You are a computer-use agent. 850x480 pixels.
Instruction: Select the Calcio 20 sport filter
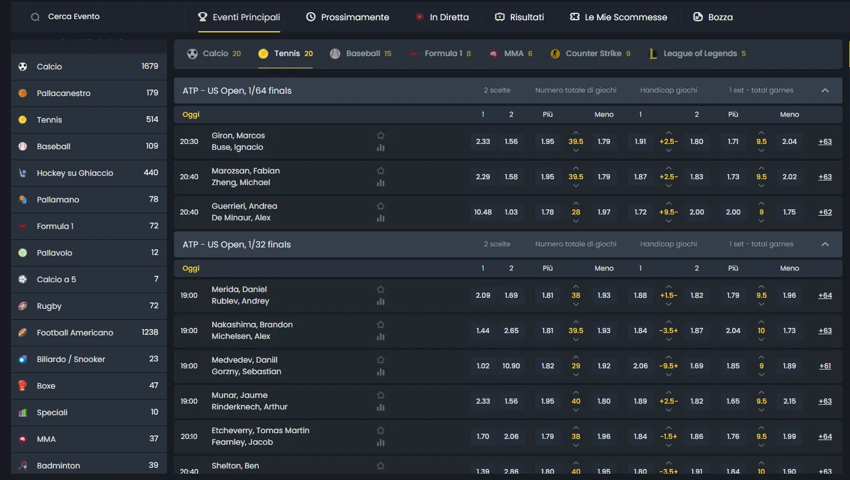click(214, 54)
